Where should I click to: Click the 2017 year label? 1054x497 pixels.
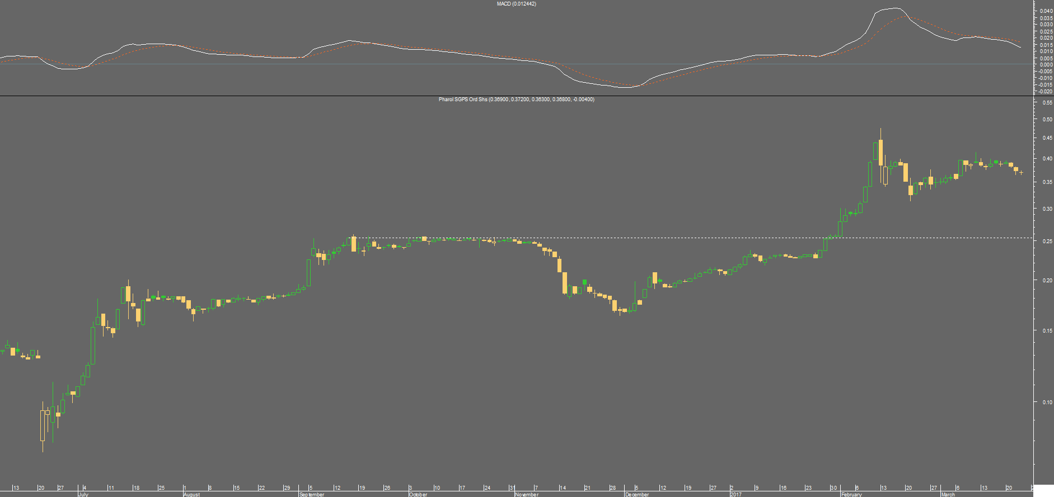pos(736,494)
